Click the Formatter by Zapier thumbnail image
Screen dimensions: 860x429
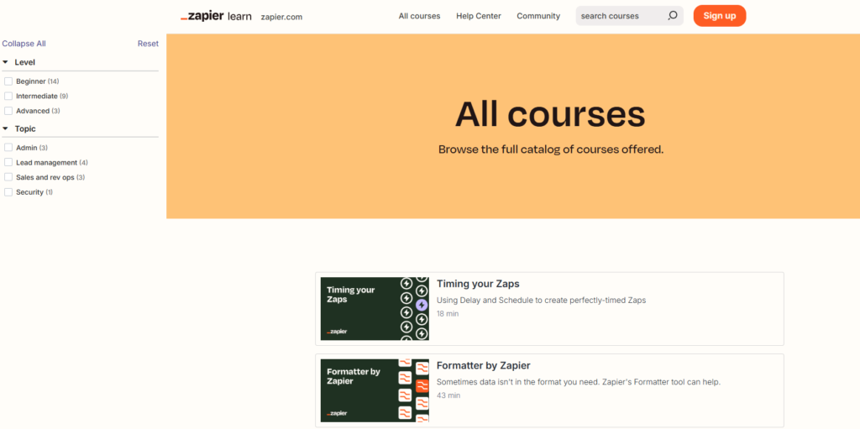pyautogui.click(x=375, y=390)
